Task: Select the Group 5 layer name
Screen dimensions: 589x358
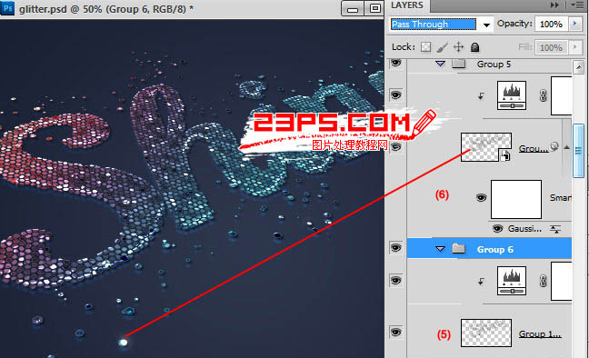Action: (494, 65)
